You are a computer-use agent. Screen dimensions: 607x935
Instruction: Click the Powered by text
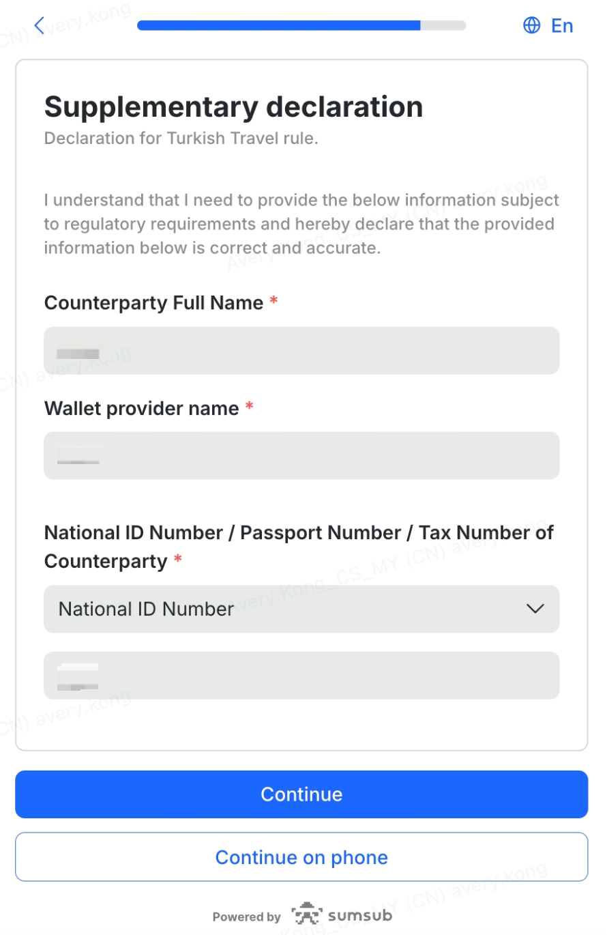click(x=246, y=917)
